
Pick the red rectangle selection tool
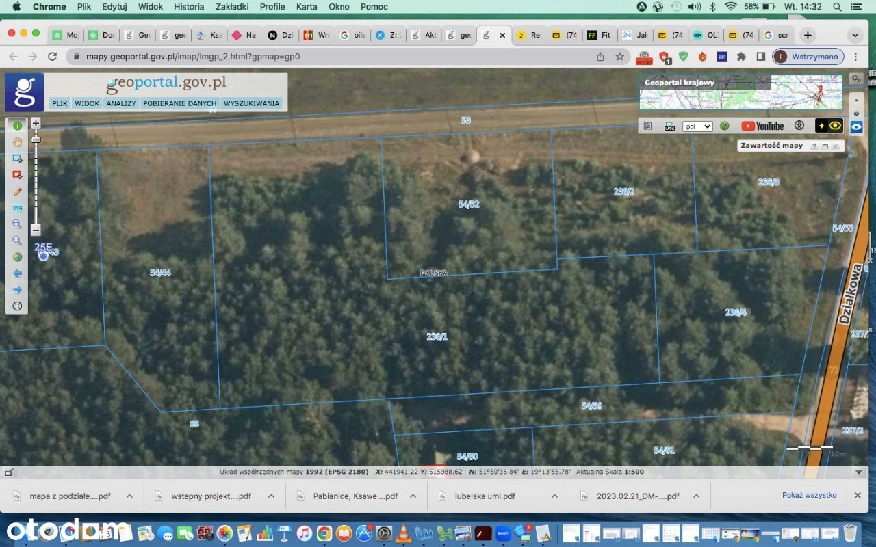(x=17, y=174)
